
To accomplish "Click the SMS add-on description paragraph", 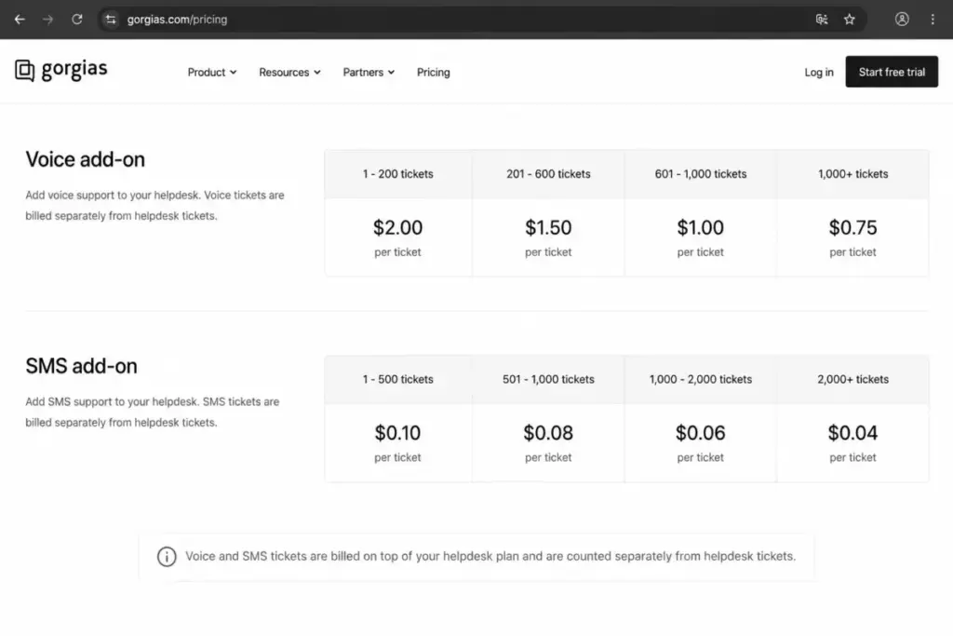I will click(x=153, y=413).
